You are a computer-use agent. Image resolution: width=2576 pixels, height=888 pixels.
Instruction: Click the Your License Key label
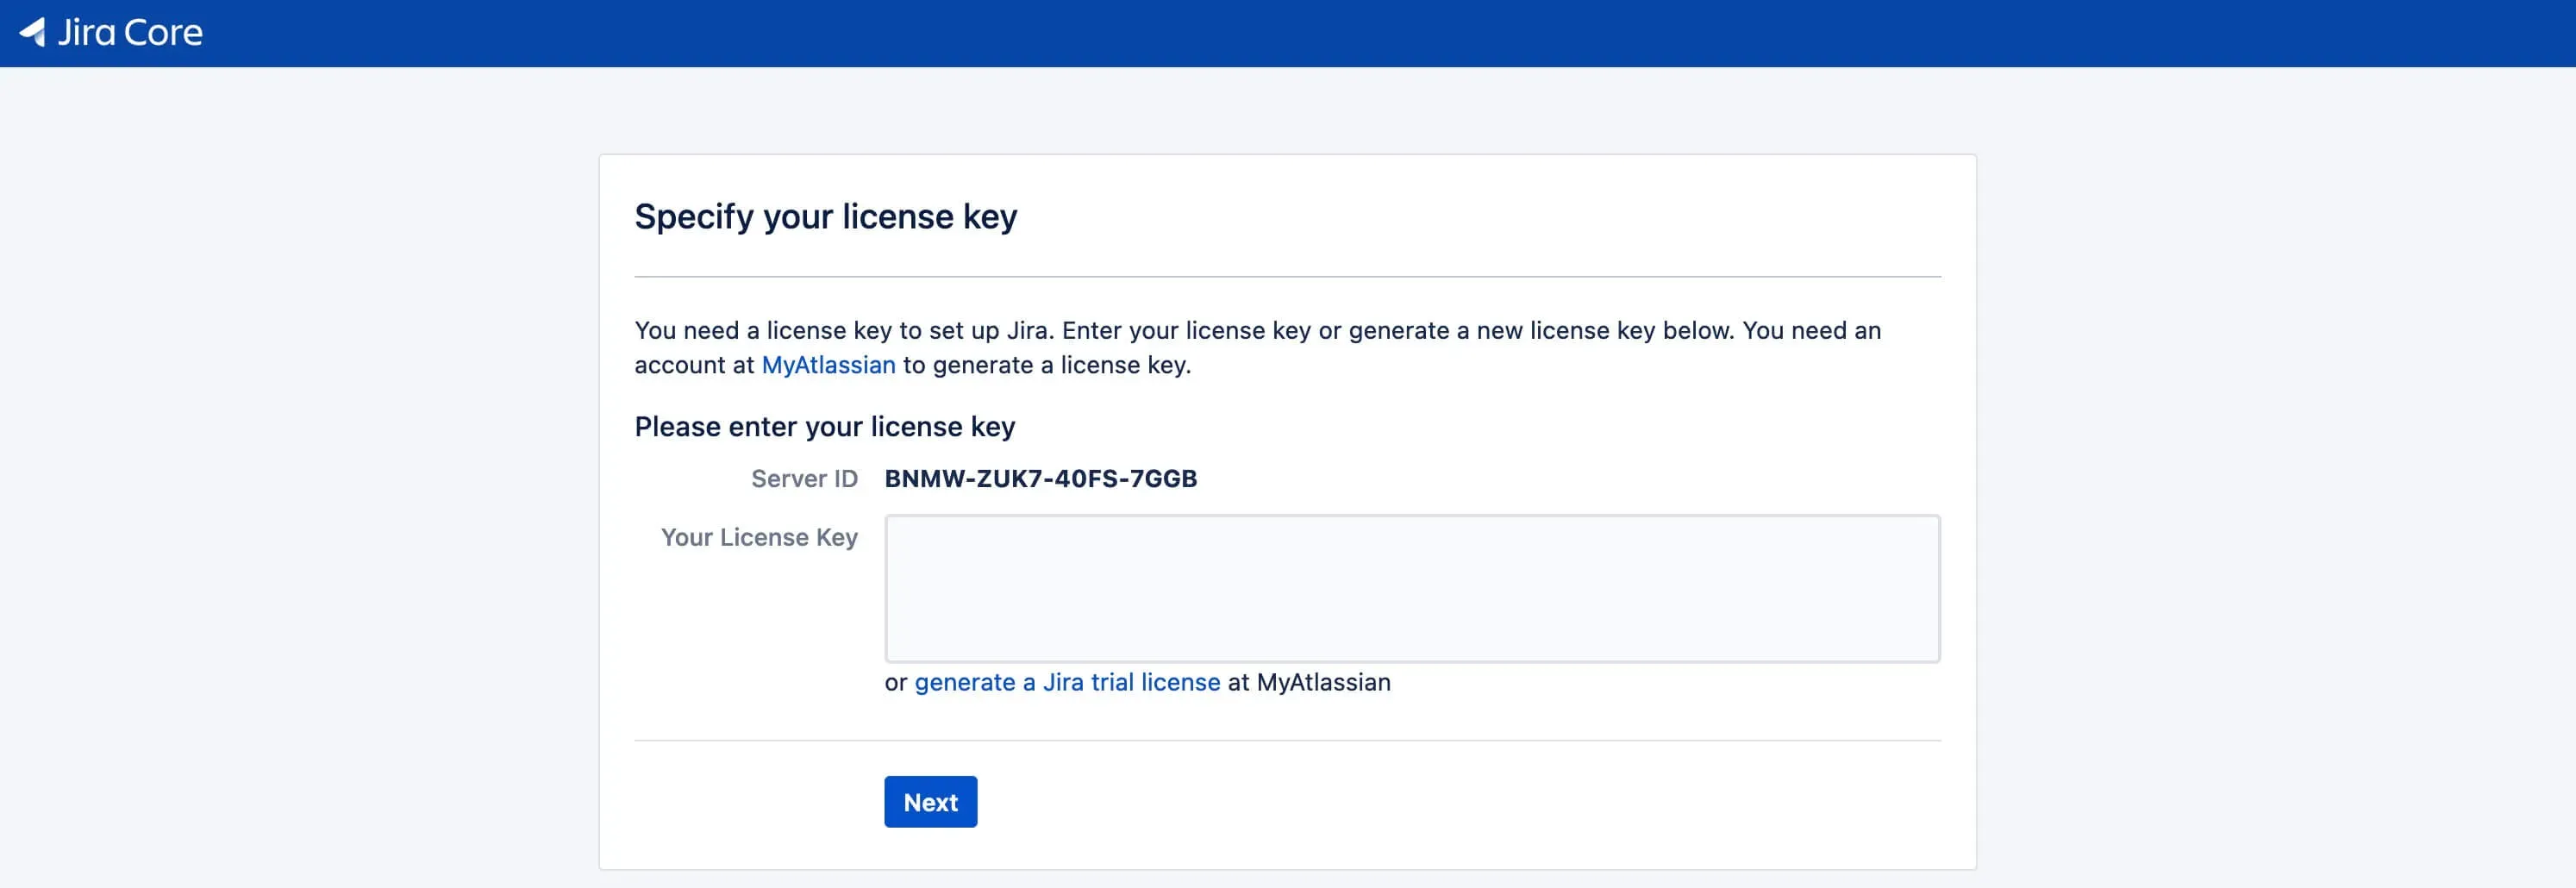coord(759,537)
